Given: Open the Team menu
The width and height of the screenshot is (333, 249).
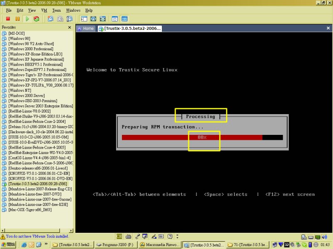Looking at the screenshot, I should point(57,10).
